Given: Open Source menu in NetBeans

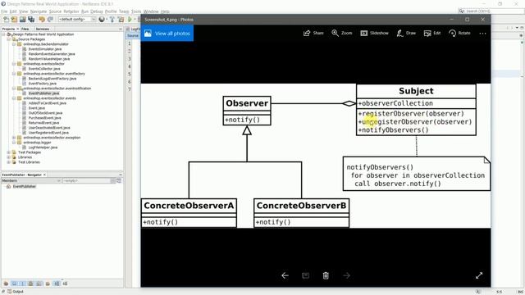Looking at the screenshot, I should 55,11.
